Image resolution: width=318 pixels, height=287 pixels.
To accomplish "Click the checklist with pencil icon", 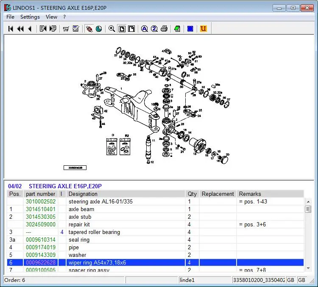I will point(76,29).
